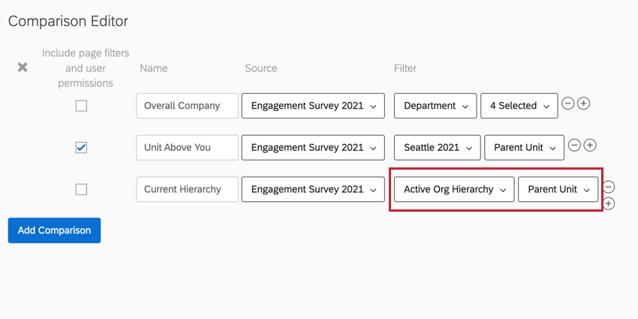Click plus icon on Unit Above You row
638x319 pixels.
tap(590, 145)
